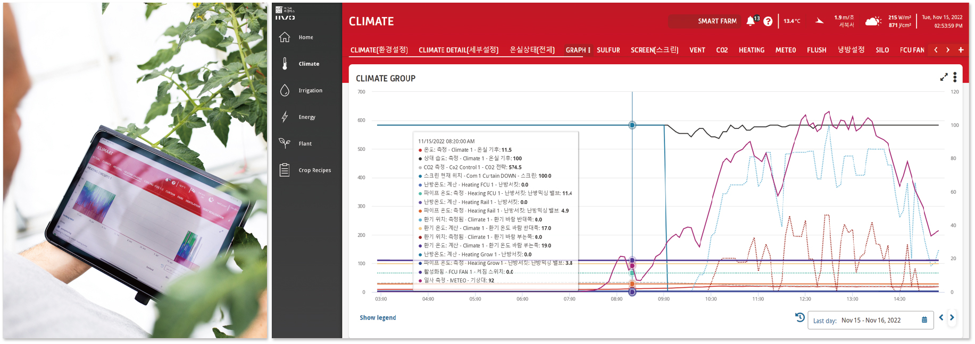Click the CLIMATE GROUP chart title

coord(386,78)
